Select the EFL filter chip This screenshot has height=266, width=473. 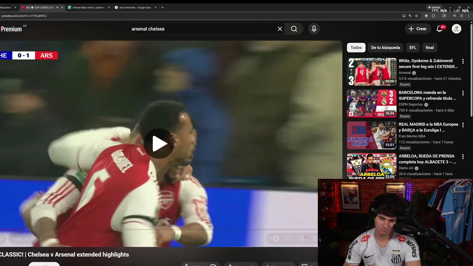[x=413, y=48]
